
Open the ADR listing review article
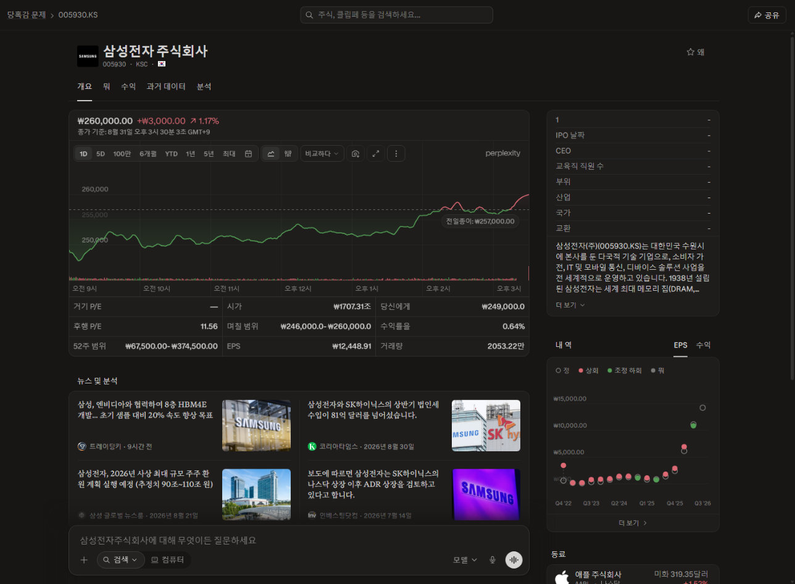373,485
